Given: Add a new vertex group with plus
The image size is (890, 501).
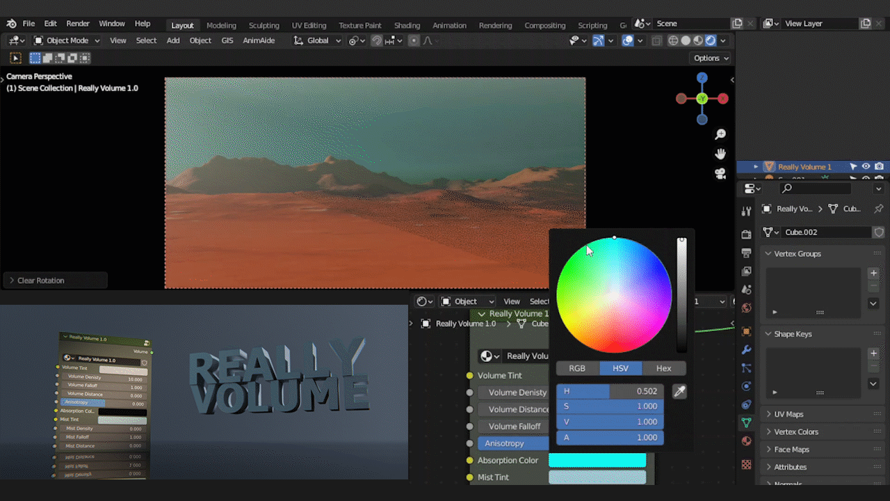Looking at the screenshot, I should coord(873,273).
